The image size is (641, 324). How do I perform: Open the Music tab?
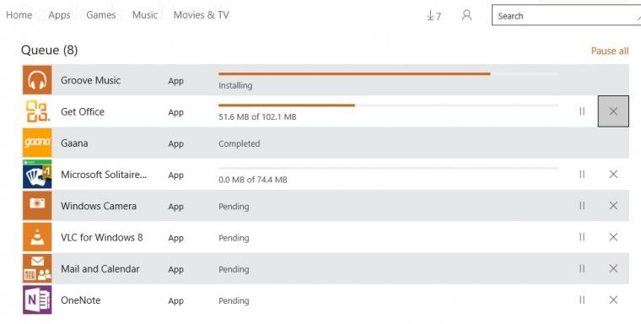pyautogui.click(x=145, y=15)
